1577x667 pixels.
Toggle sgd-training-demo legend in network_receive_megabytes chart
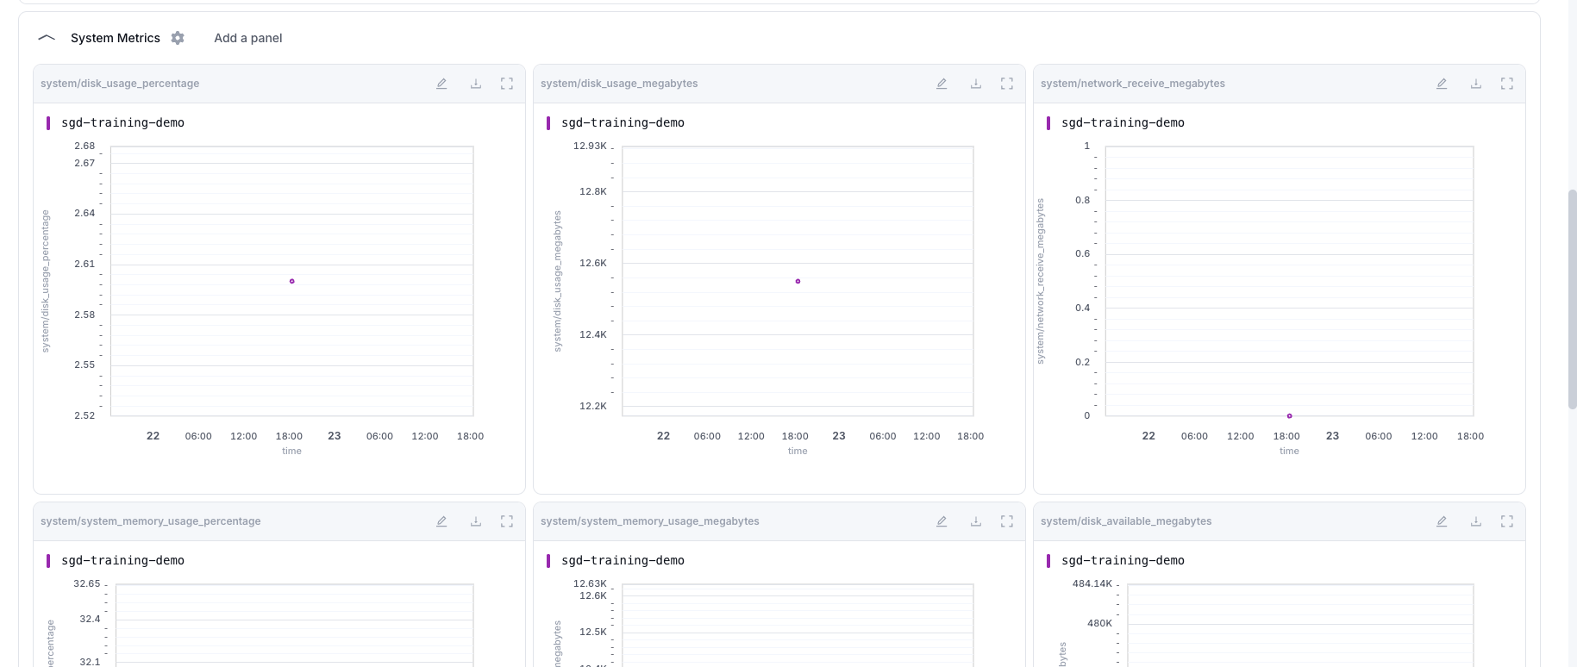coord(1116,123)
